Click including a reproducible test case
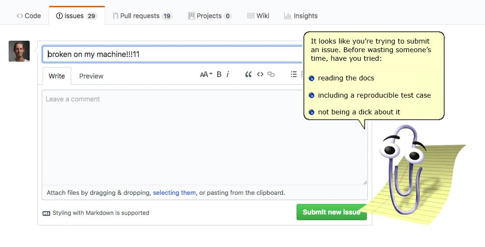 [374, 95]
